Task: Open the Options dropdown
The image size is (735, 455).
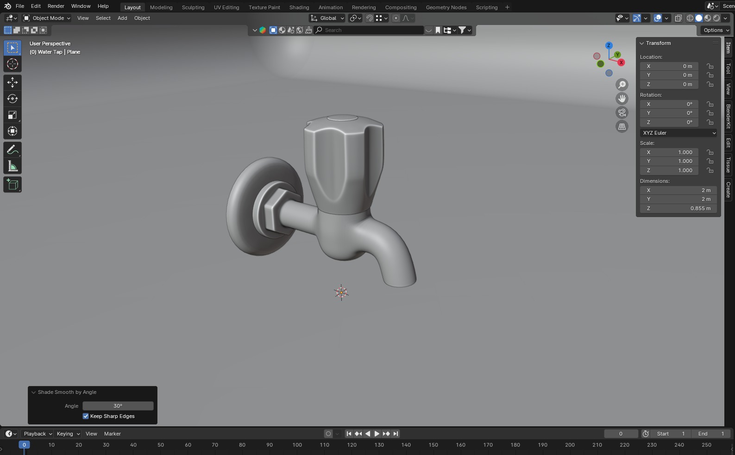Action: point(716,30)
